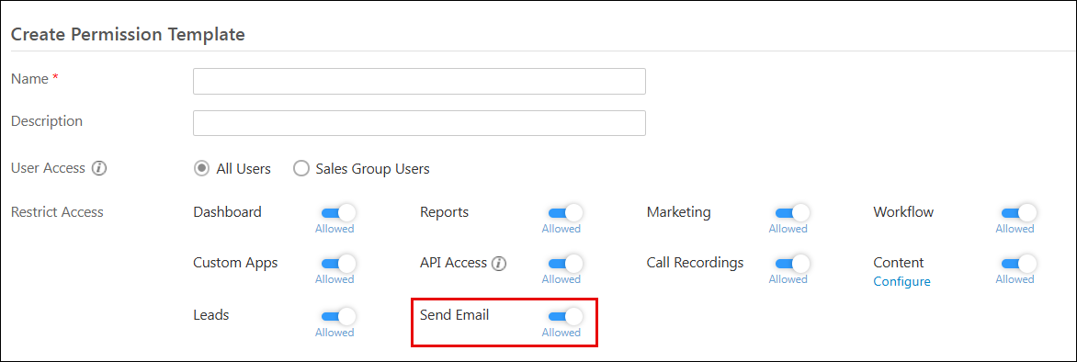Toggle the API Access switch
Viewport: 1077px width, 362px height.
564,263
